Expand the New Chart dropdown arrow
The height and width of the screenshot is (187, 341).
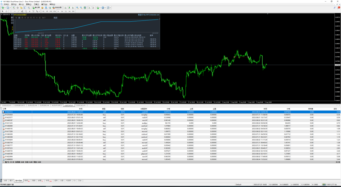coord(5,8)
